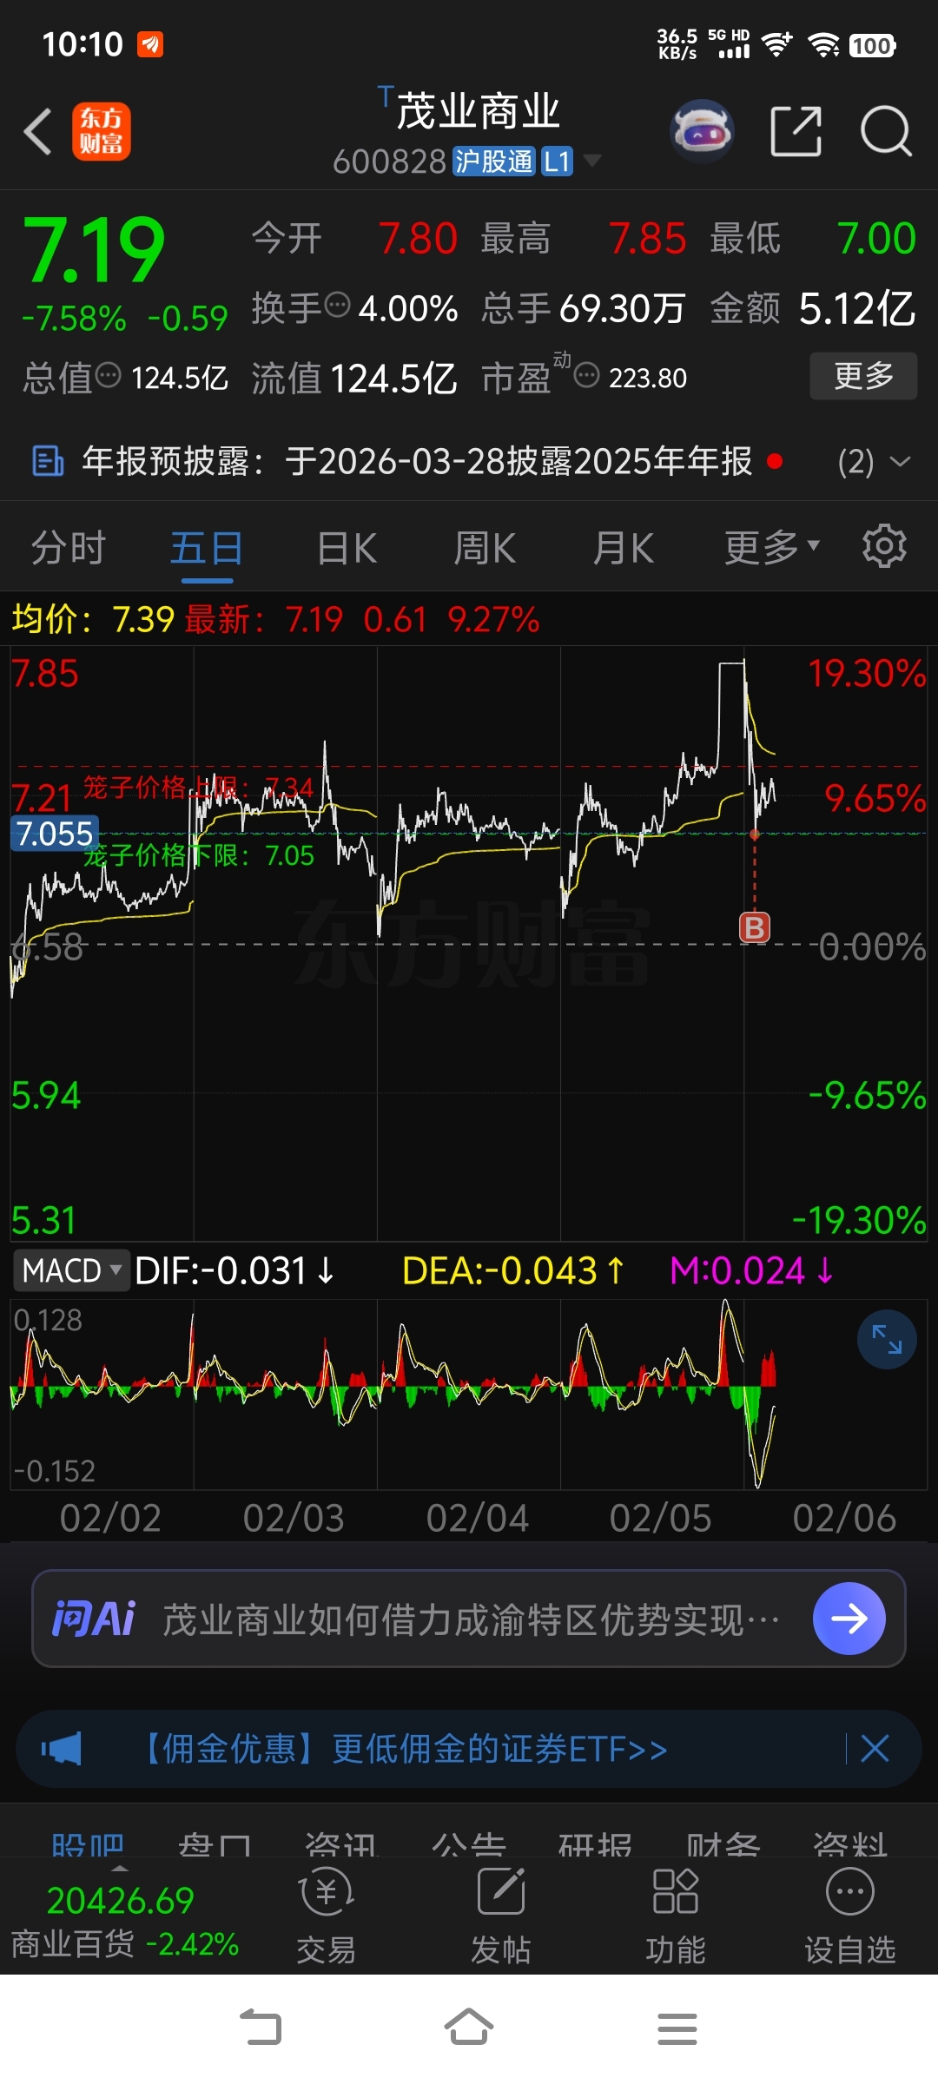
Task: Tap the 市盈 info smiley icon
Action: click(587, 376)
